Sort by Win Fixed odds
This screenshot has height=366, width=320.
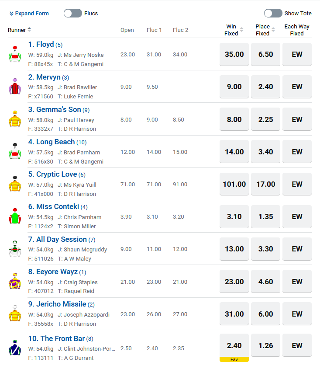(242, 30)
